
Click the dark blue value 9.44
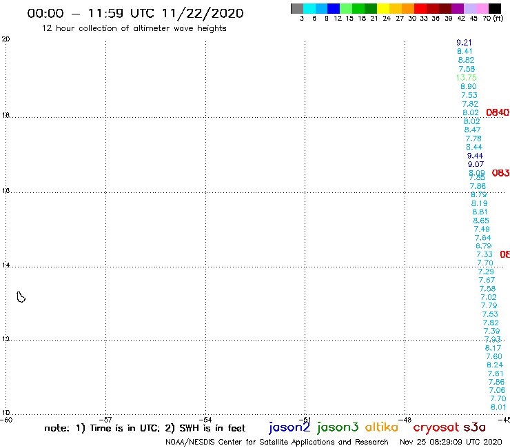pyautogui.click(x=475, y=156)
